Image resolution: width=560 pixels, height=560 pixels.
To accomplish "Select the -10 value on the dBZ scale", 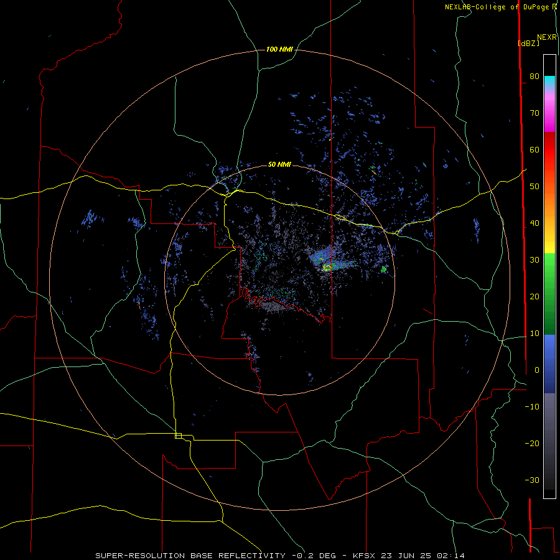I will coord(532,407).
